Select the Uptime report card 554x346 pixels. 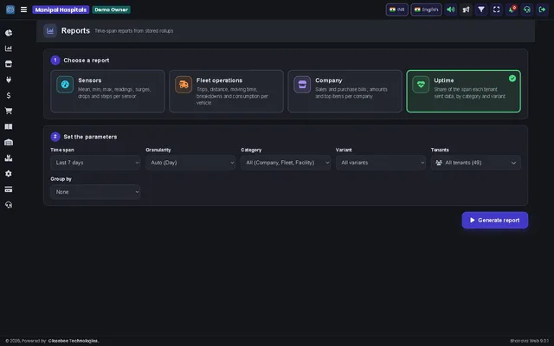(x=464, y=92)
